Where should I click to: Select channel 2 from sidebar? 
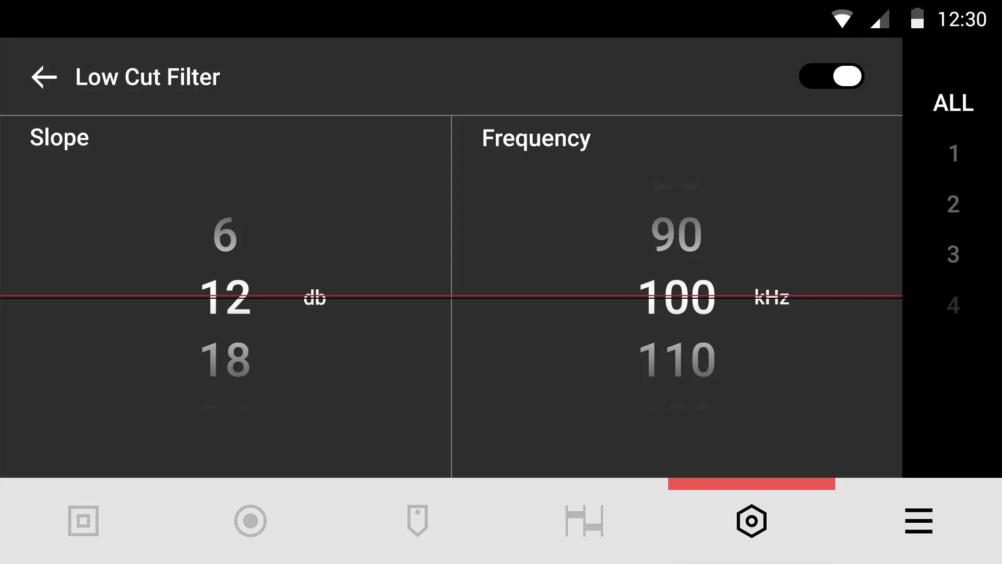[x=952, y=203]
